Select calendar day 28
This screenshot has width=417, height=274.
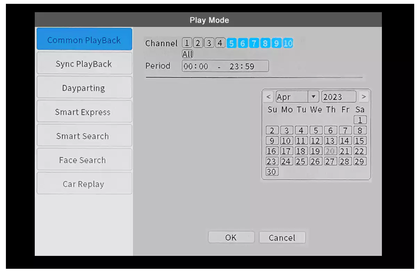point(345,161)
